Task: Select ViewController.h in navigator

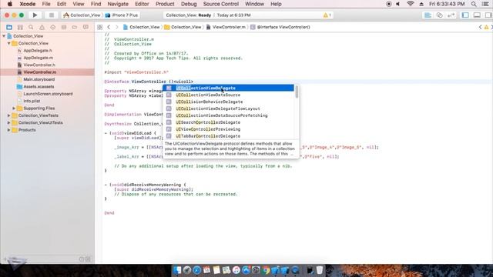Action: (x=39, y=65)
